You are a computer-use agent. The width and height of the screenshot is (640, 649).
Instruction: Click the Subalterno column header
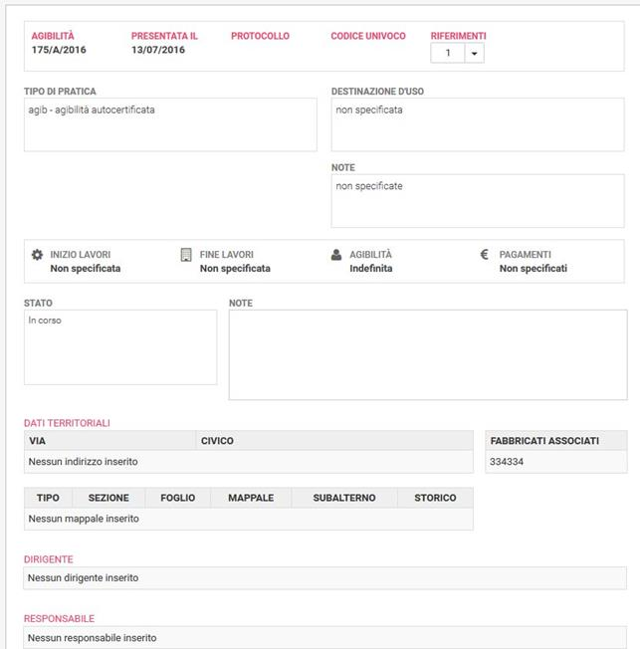coord(344,498)
